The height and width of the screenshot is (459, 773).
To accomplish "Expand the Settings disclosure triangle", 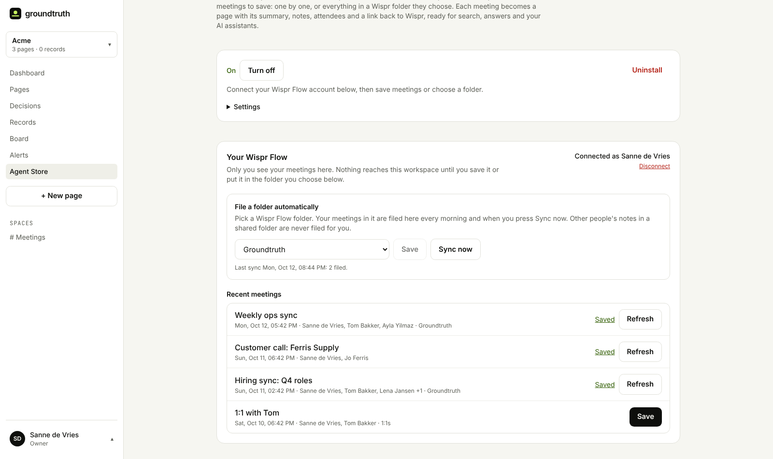I will (229, 107).
